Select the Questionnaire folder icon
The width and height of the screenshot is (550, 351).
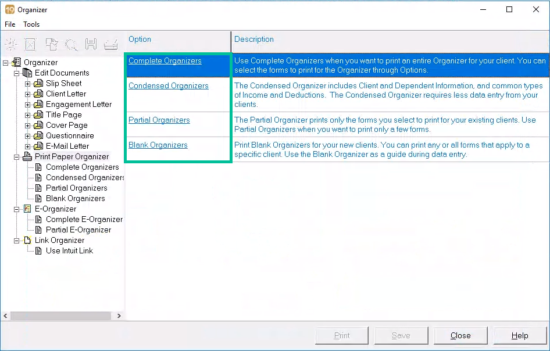click(38, 136)
